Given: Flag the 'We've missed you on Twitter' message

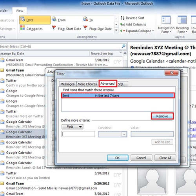Looking at the screenshot, I should click(119, 175).
